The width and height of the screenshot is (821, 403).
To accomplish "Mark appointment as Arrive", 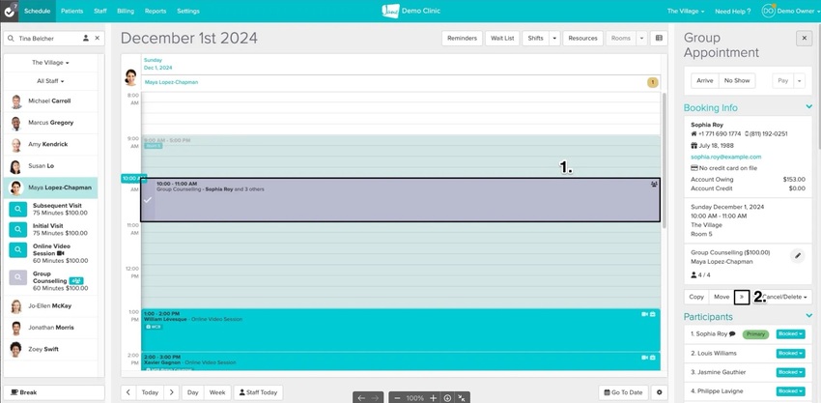I will pyautogui.click(x=705, y=81).
